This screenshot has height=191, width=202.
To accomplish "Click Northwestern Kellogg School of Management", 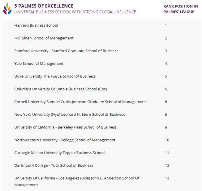I will pyautogui.click(x=65, y=140).
